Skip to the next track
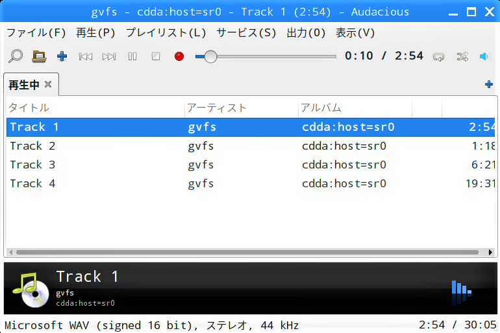The height and width of the screenshot is (333, 500). point(109,56)
